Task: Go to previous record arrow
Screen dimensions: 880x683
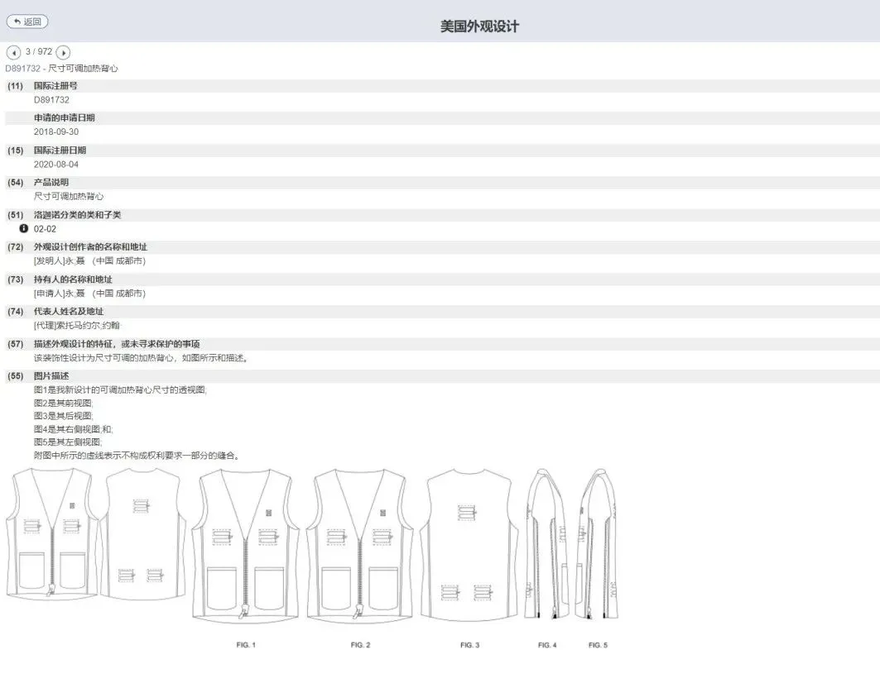Action: click(13, 53)
